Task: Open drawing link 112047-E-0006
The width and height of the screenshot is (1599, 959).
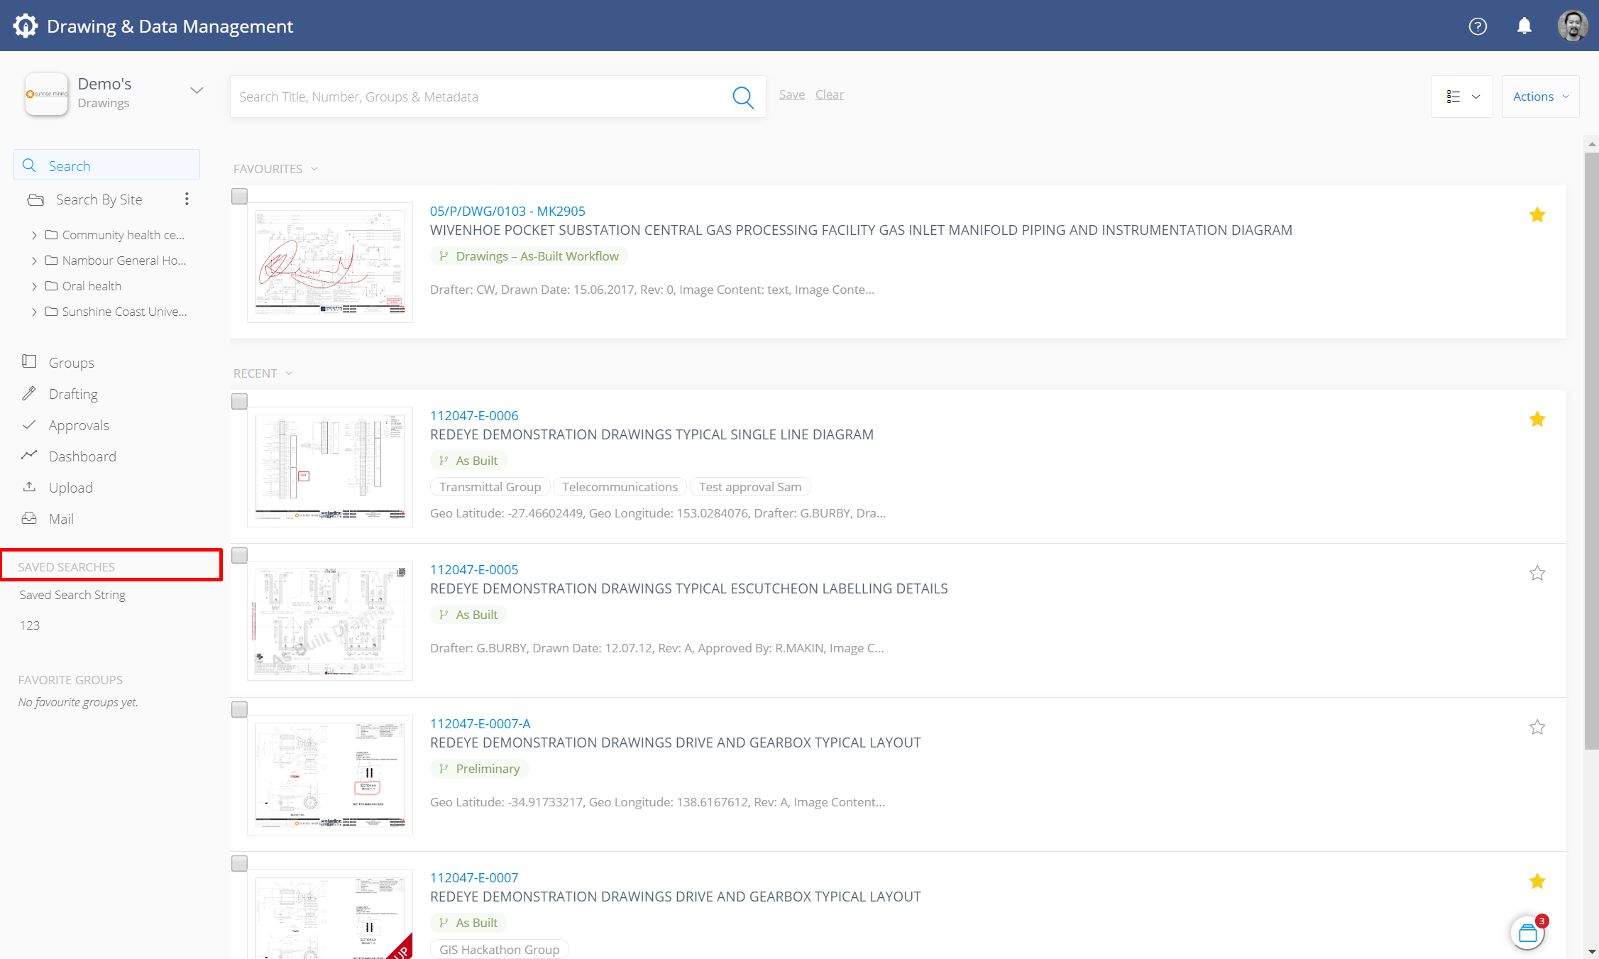Action: [x=474, y=415]
